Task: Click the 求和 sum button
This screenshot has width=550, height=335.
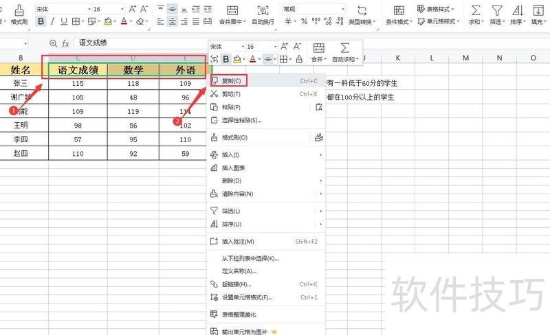Action: [x=476, y=14]
